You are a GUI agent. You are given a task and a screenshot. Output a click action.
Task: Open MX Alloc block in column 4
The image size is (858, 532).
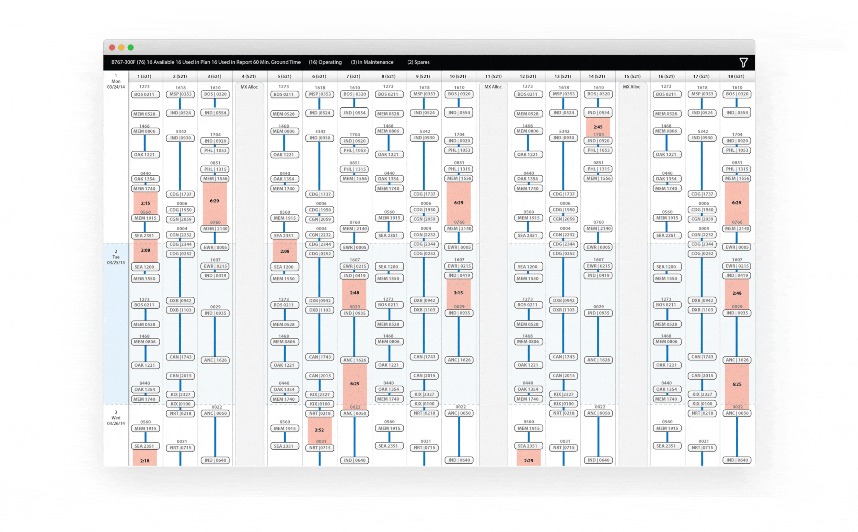click(x=249, y=87)
